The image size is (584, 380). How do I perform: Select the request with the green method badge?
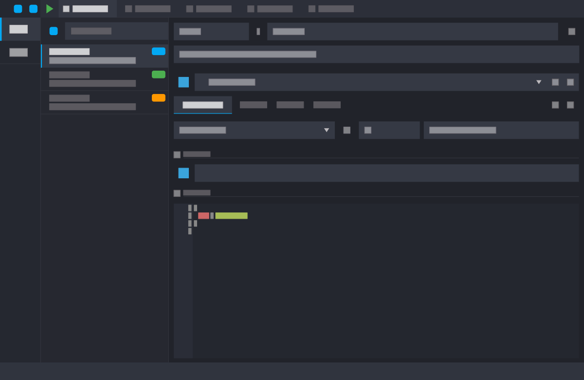pyautogui.click(x=105, y=79)
